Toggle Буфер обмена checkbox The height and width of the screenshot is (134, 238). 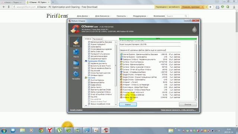point(89,85)
